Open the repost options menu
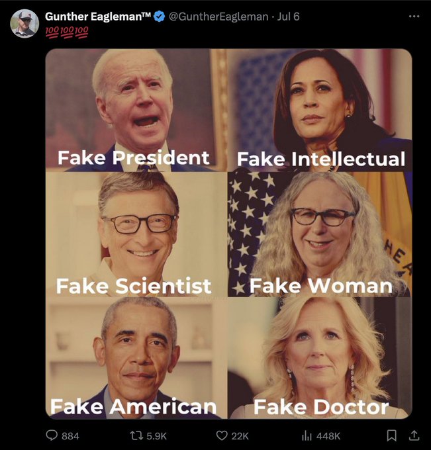 (x=136, y=435)
